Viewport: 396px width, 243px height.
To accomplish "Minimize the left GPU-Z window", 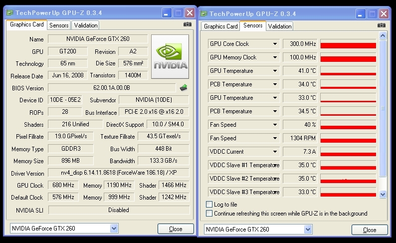I will 166,12.
